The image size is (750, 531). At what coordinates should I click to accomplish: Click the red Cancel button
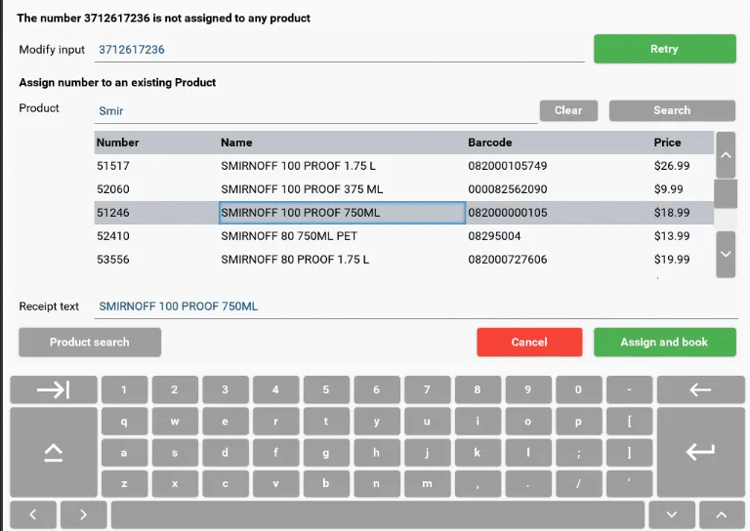(529, 343)
